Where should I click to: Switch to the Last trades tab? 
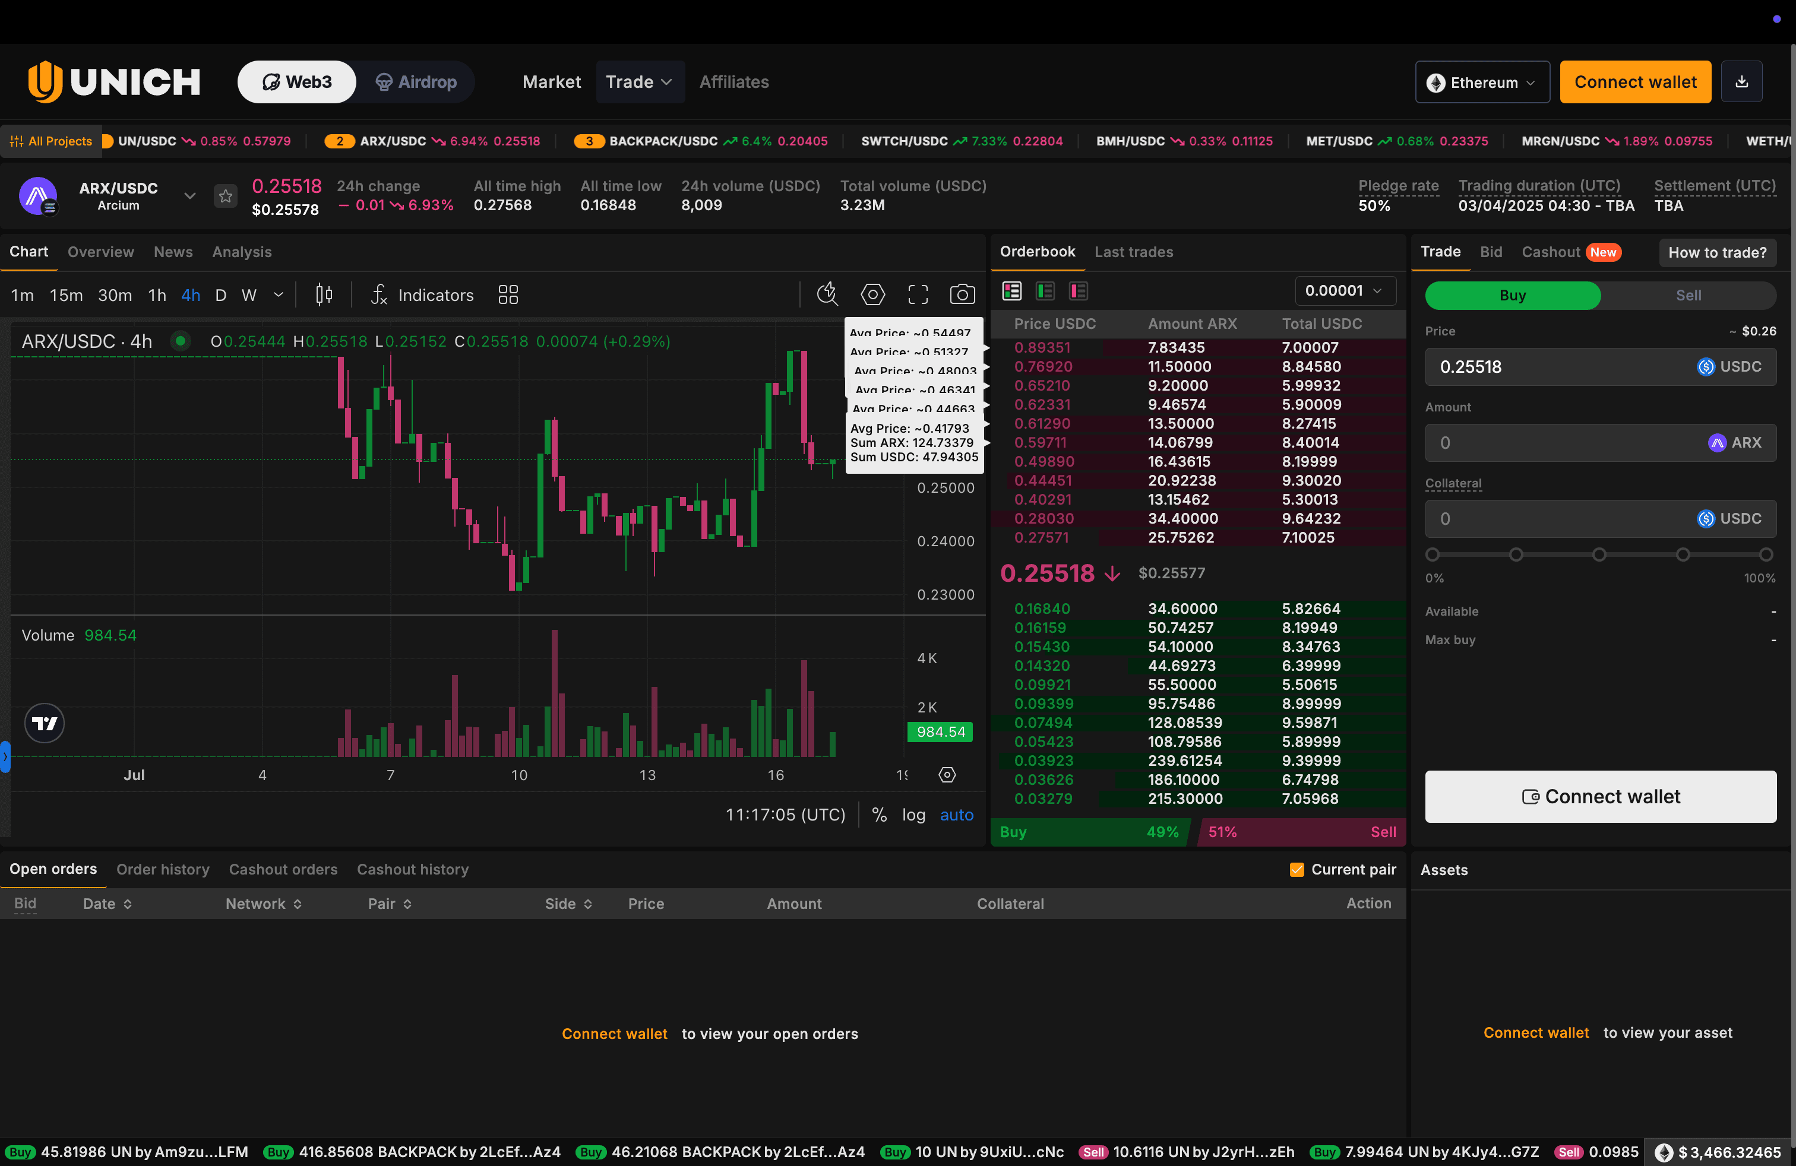(x=1133, y=252)
